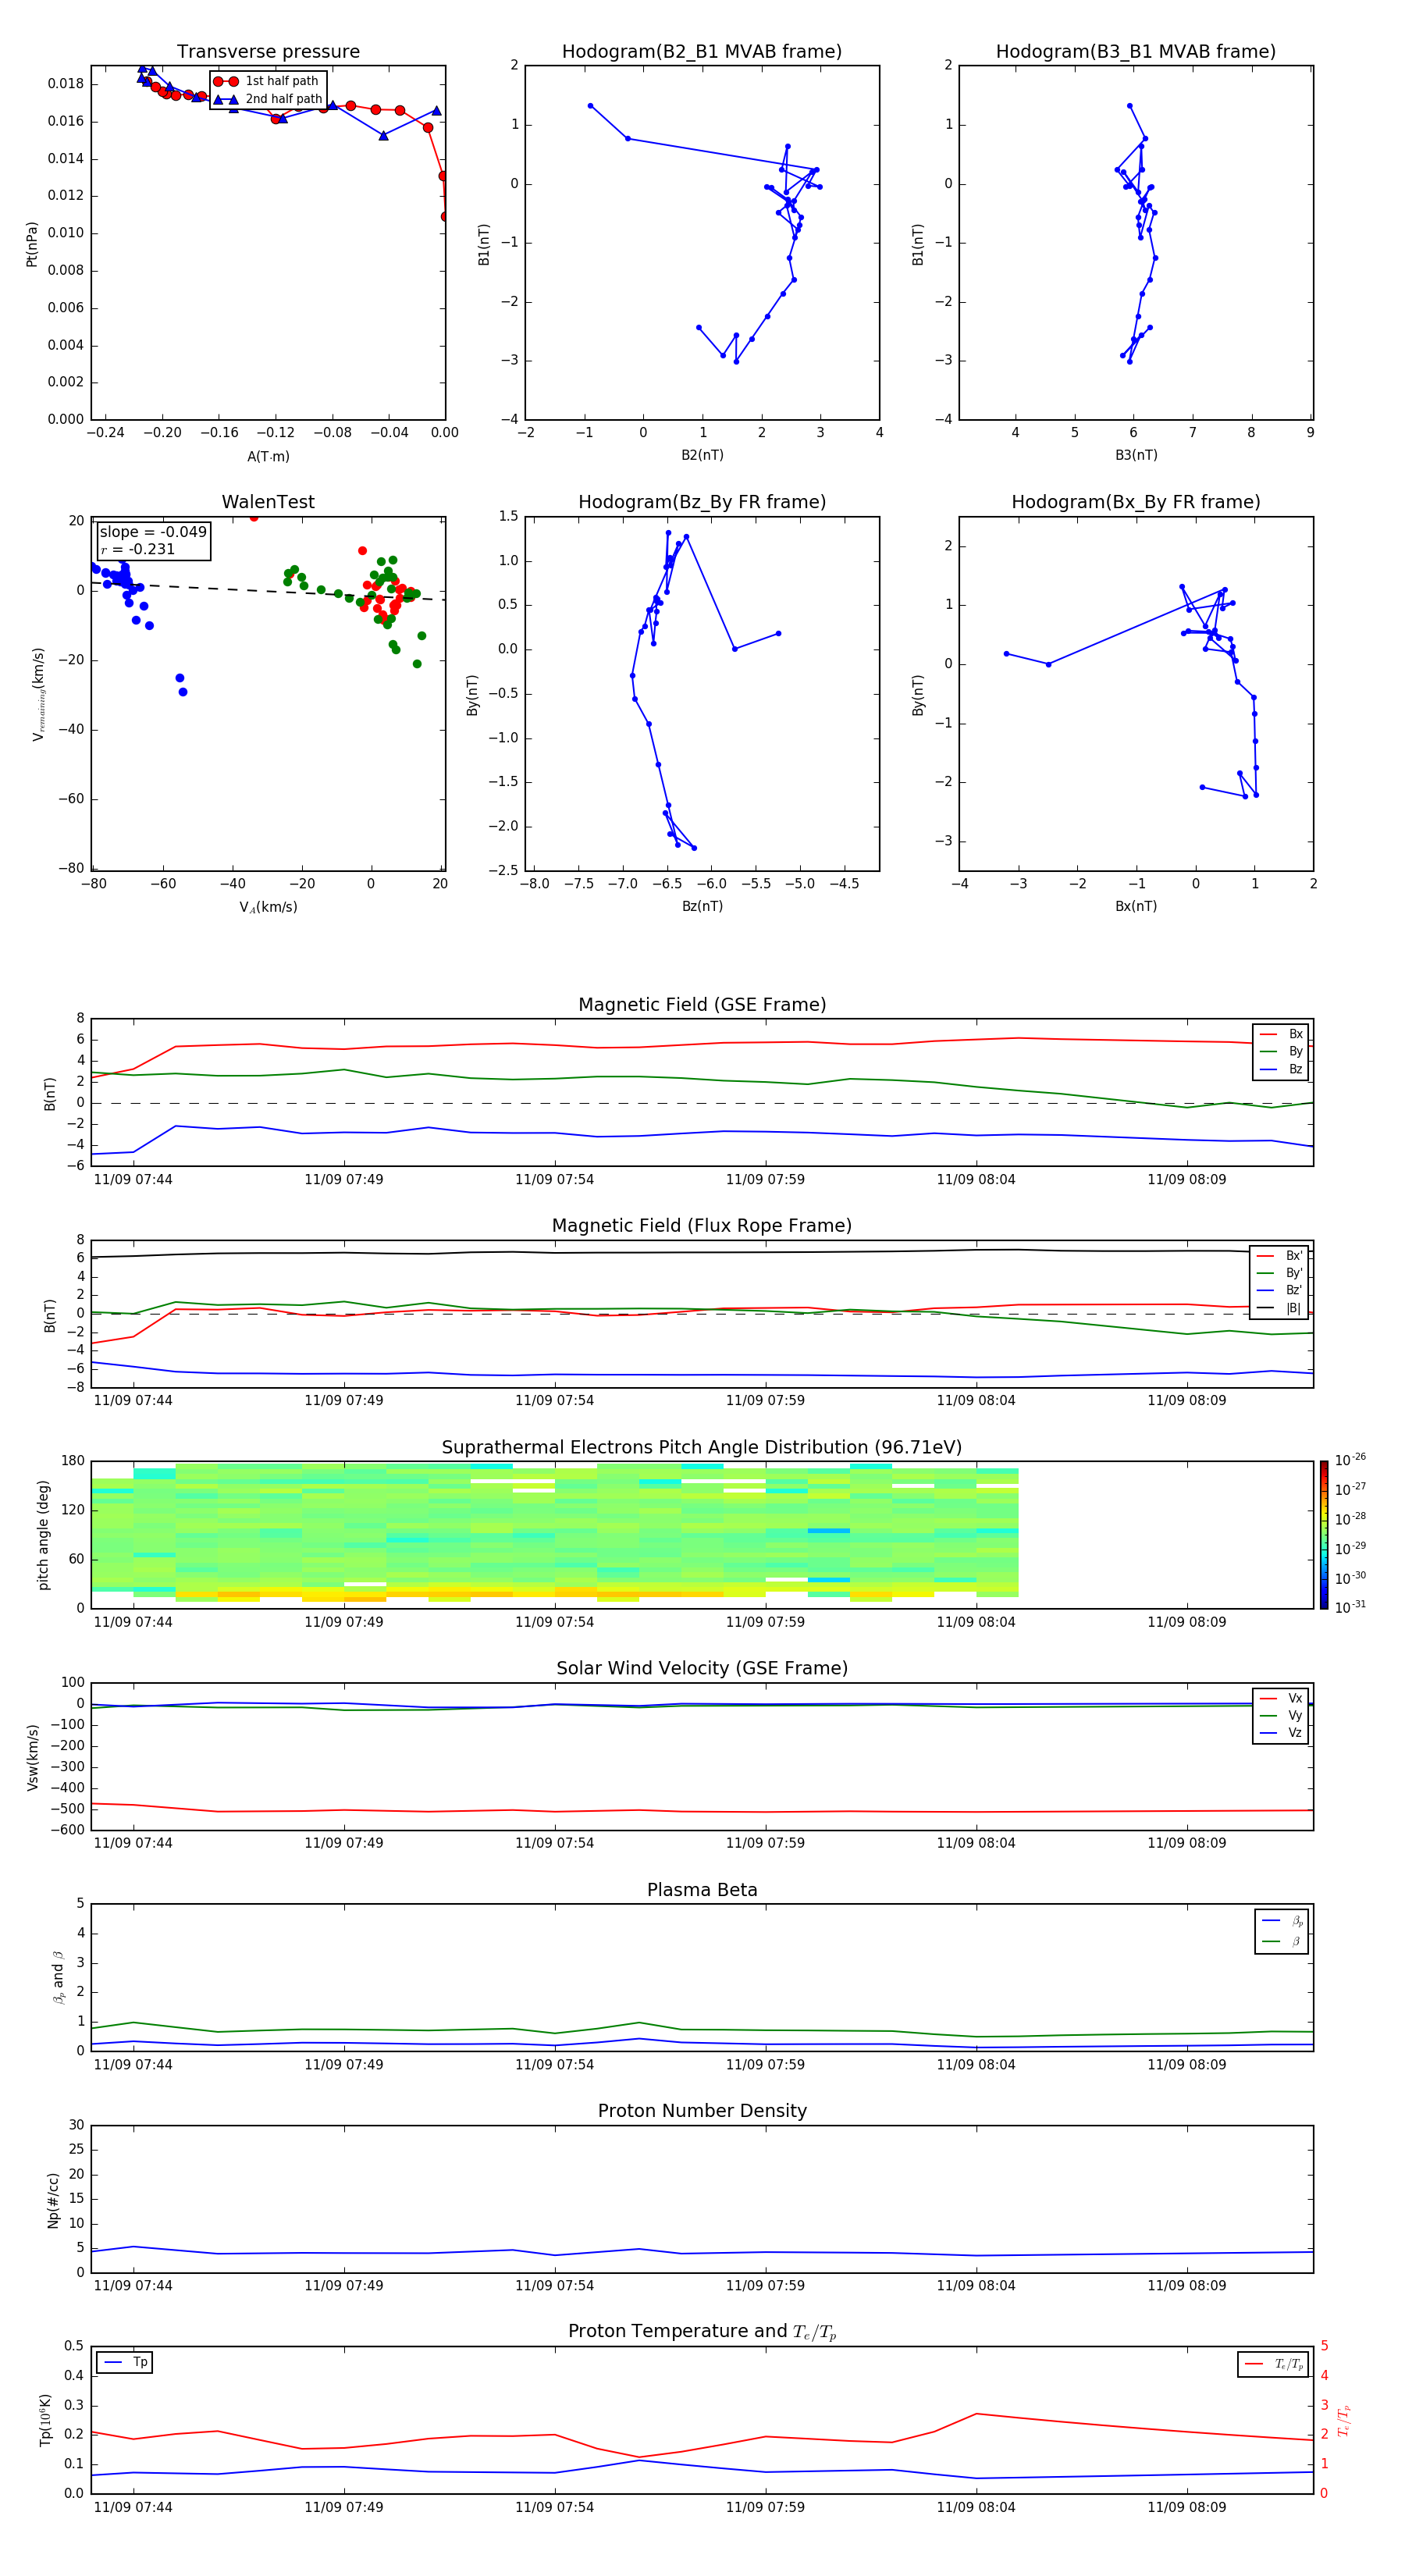The height and width of the screenshot is (2576, 1405).
Task: Select the '1st half path' legend entry
Action: [267, 81]
